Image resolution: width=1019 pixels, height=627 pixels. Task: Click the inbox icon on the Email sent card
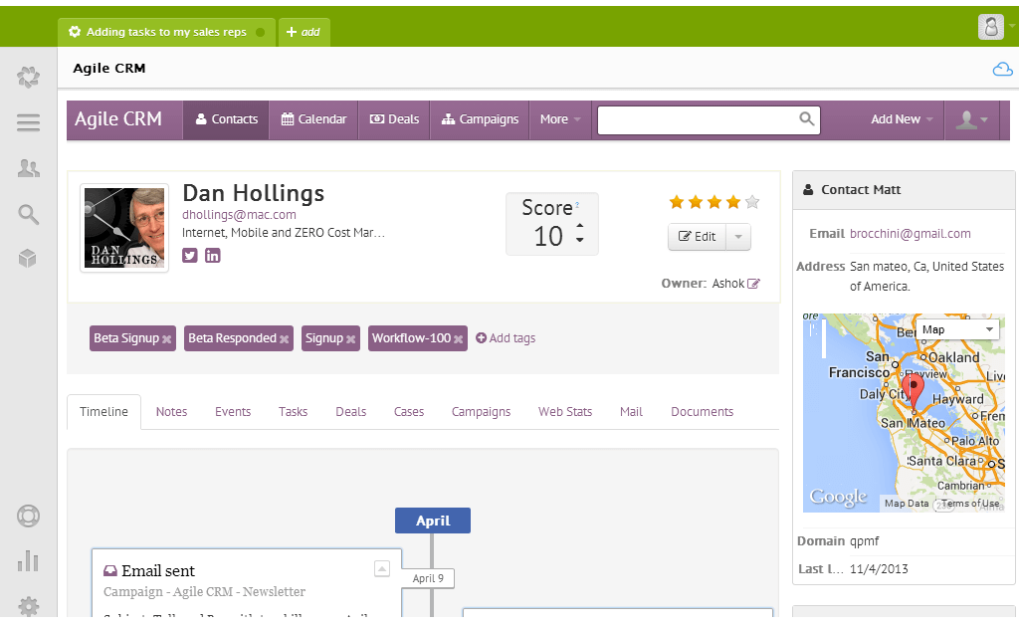(x=110, y=571)
